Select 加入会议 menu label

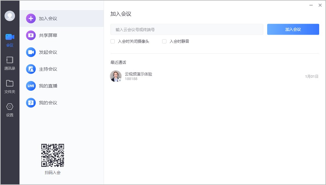pos(48,18)
